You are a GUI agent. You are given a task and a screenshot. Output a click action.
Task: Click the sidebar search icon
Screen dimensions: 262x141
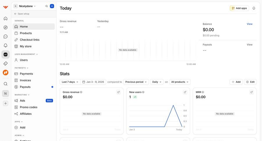[47, 6]
